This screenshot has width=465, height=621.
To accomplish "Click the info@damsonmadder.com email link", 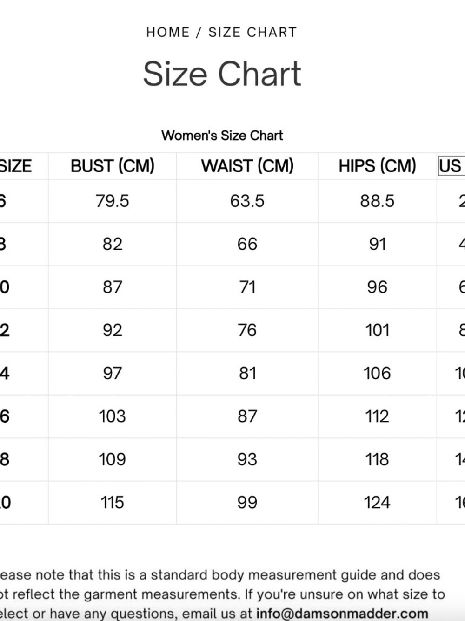I will pyautogui.click(x=342, y=614).
